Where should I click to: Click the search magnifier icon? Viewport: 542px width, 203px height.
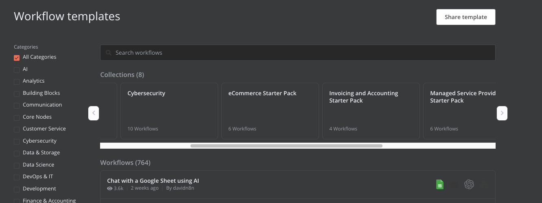pyautogui.click(x=109, y=53)
